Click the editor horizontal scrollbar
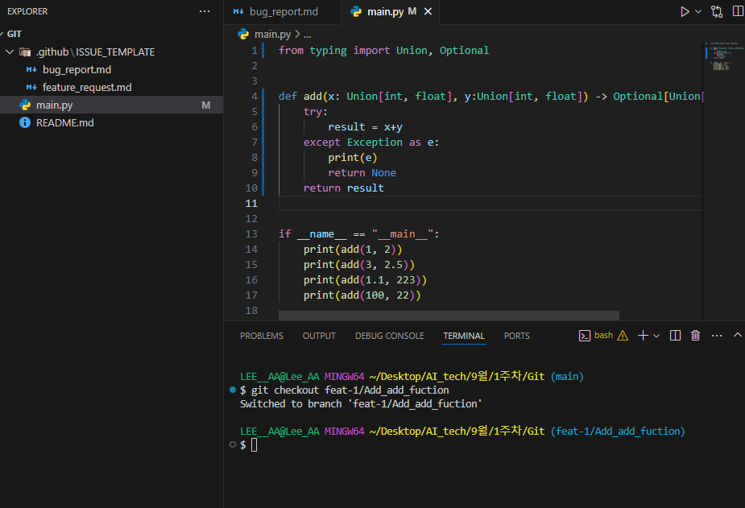 coord(449,316)
